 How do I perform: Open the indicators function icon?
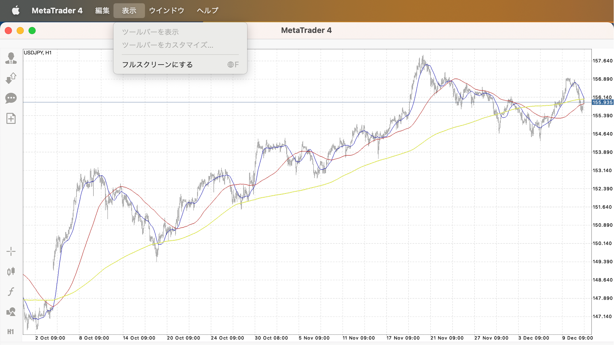tap(11, 291)
